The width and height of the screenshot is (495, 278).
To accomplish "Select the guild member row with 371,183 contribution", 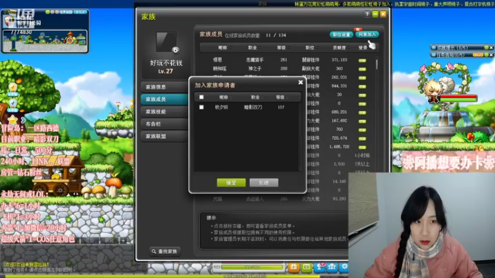I will coord(286,59).
